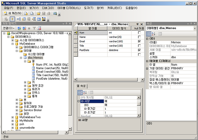Open the Relationships icon in designer toolbar
Viewport: 198px width, 140px height.
tap(19, 19)
